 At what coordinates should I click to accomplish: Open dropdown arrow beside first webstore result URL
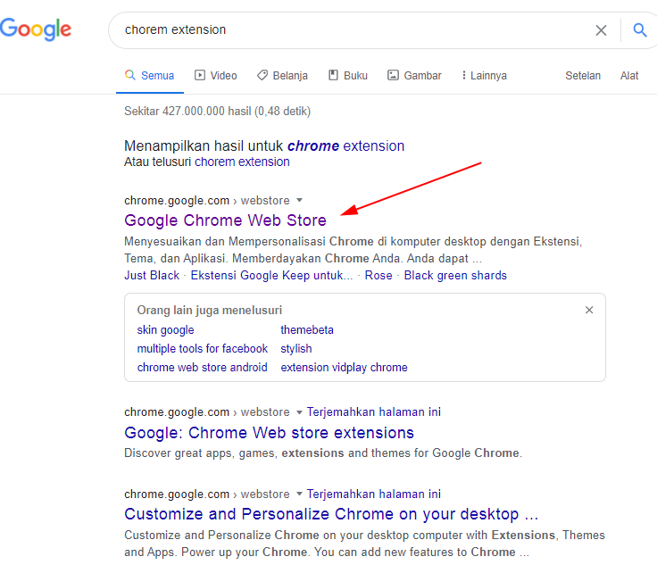pos(299,200)
